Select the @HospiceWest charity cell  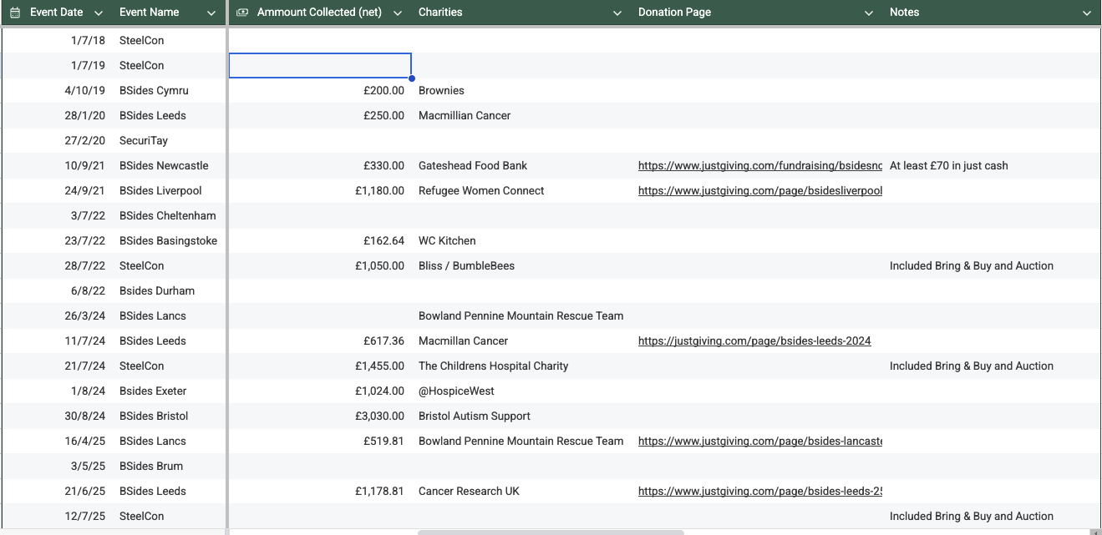click(x=523, y=391)
